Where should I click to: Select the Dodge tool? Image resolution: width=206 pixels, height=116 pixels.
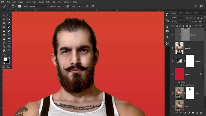(9, 39)
